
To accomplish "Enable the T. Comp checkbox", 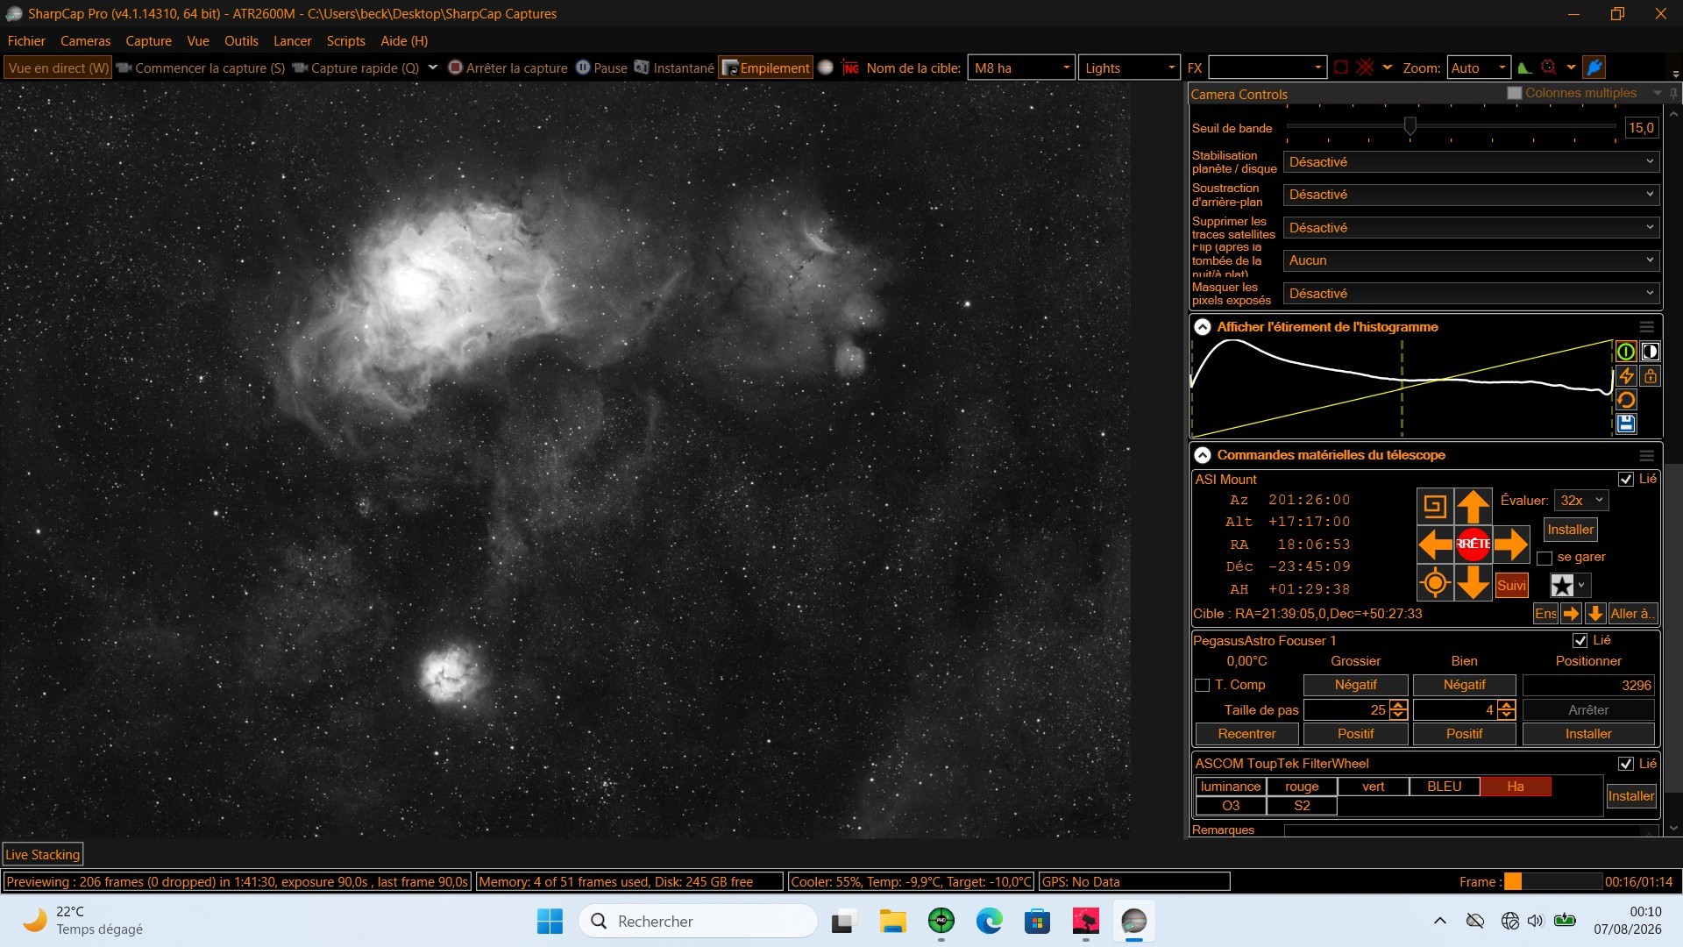I will [1202, 685].
